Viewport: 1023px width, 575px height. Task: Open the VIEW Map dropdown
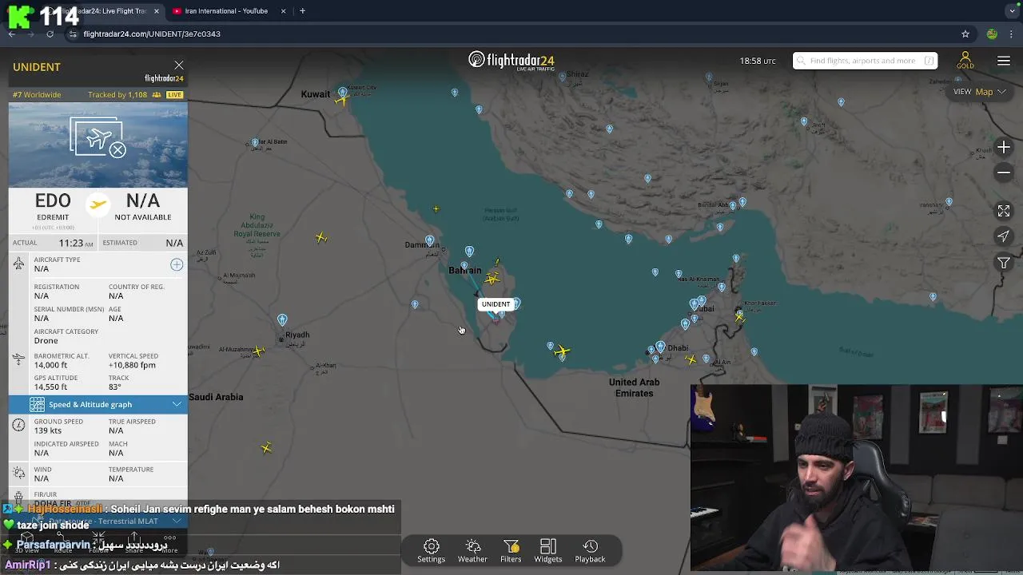[979, 92]
